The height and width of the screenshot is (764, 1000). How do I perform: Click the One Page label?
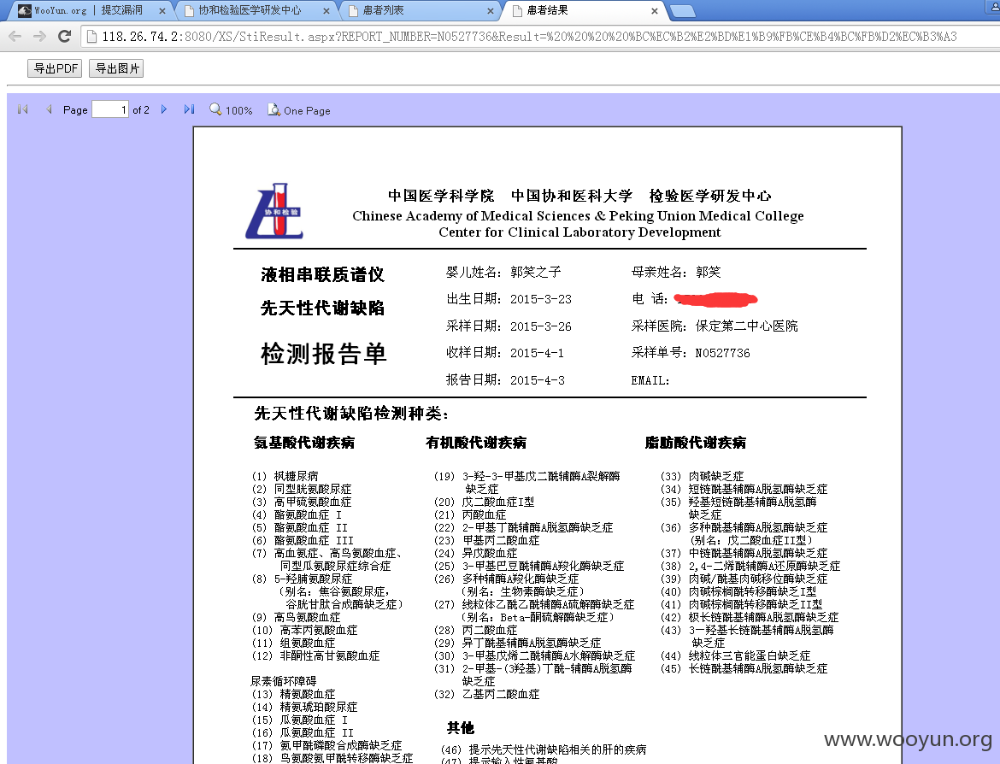[x=307, y=110]
